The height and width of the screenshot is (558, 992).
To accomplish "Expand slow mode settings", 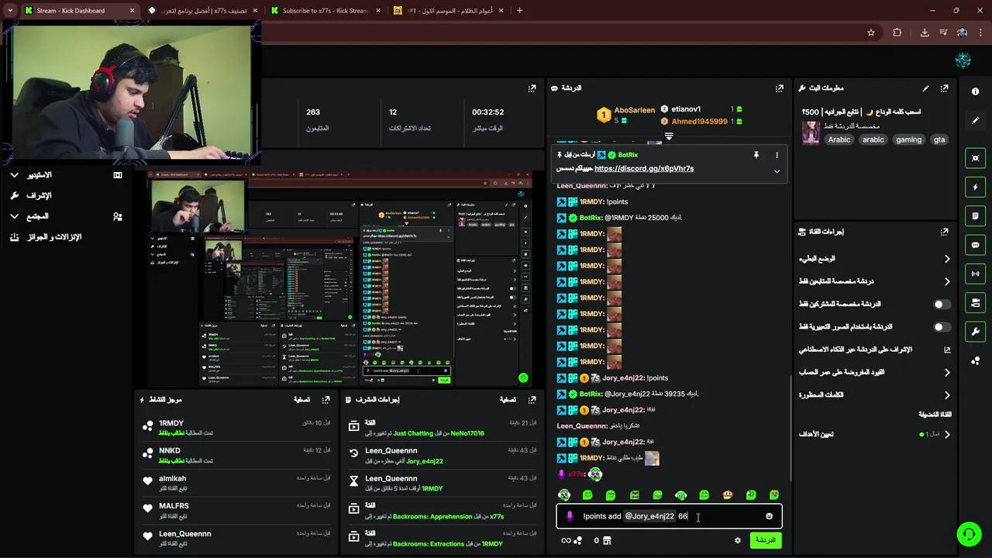I will coord(875,259).
